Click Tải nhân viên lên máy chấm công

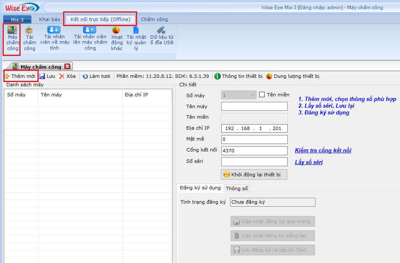pyautogui.click(x=90, y=39)
